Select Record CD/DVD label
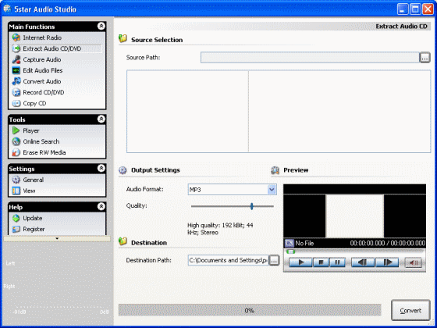The height and width of the screenshot is (328, 437). click(44, 92)
